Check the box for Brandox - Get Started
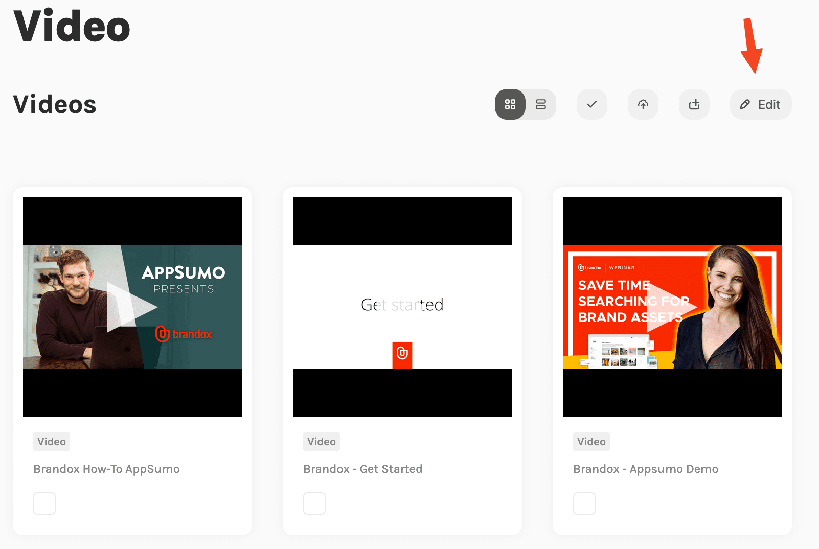This screenshot has width=819, height=549. pyautogui.click(x=314, y=504)
